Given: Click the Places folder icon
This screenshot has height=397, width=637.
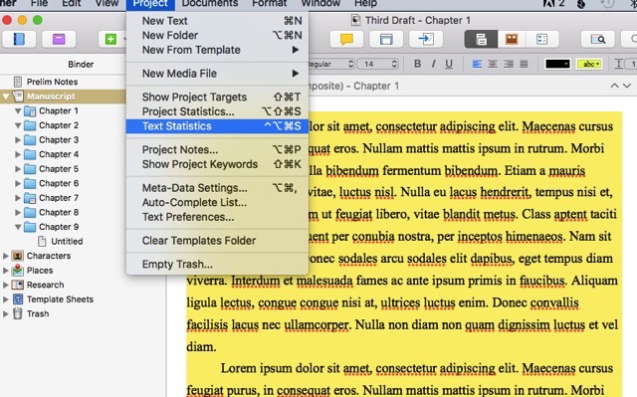Looking at the screenshot, I should (x=17, y=270).
